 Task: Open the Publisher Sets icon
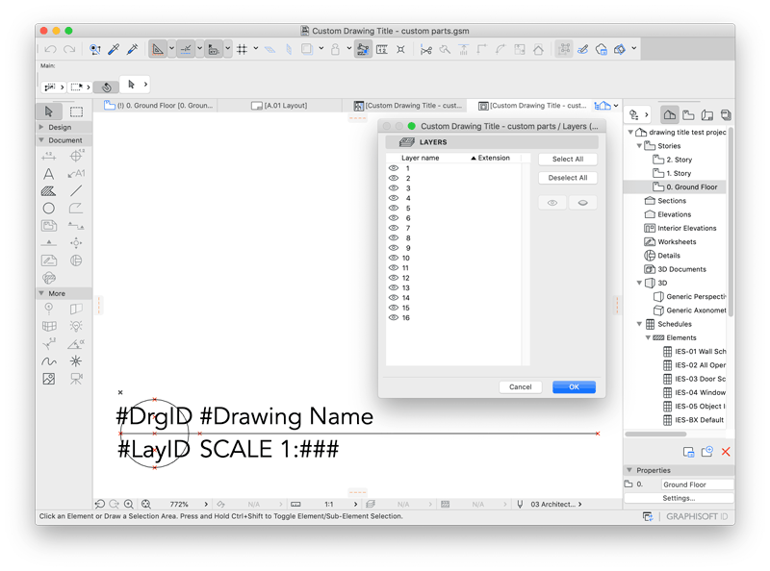[x=726, y=115]
